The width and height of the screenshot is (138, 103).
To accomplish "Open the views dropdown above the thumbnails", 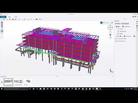I will 3,77.
